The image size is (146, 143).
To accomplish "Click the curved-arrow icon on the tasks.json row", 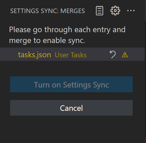I will [x=113, y=55].
